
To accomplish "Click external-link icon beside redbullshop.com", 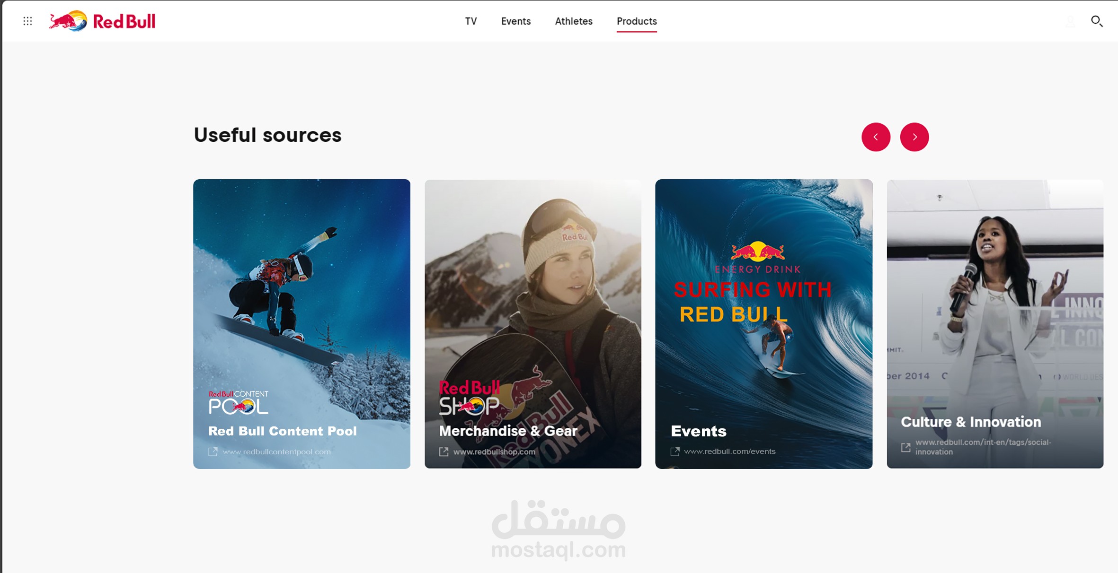I will 444,451.
